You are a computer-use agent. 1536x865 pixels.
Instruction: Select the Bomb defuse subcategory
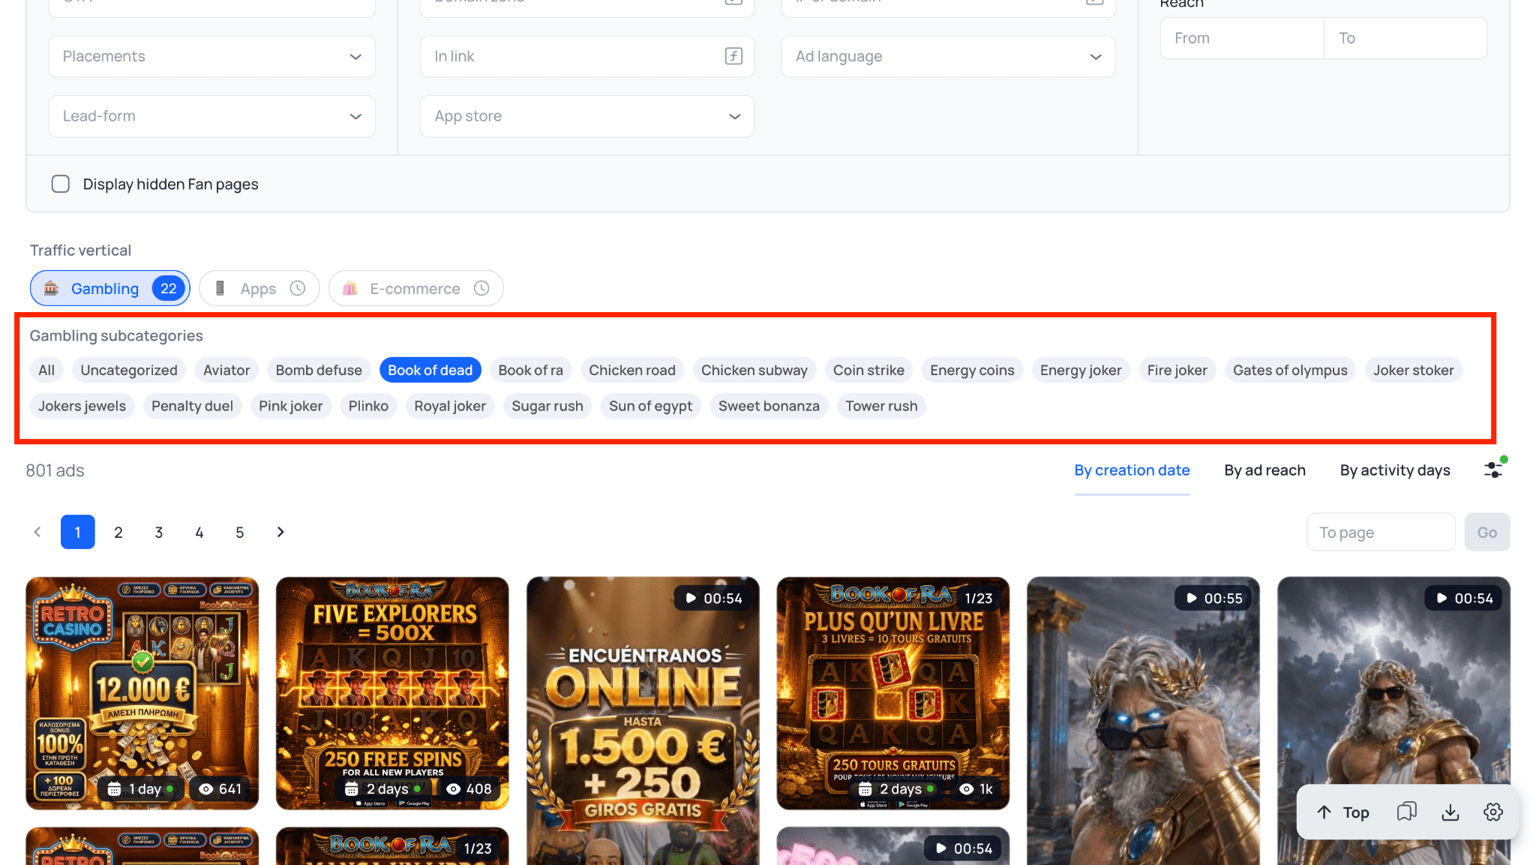click(319, 370)
